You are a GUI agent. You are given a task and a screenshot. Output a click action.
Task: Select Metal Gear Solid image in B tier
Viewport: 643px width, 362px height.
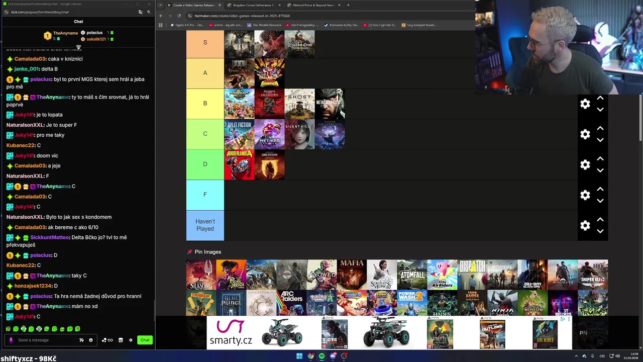[x=330, y=104]
